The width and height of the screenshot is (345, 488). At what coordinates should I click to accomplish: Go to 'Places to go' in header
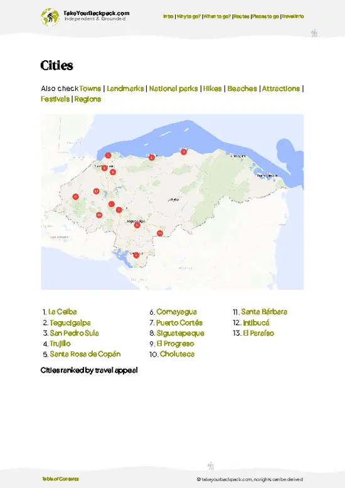point(265,16)
